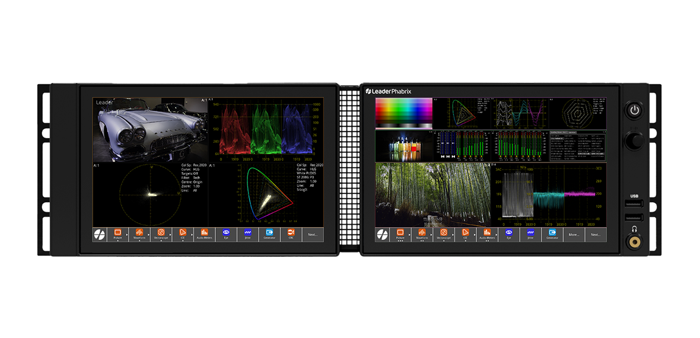Screen dimensions: 700x338
Task: Expand the Picture arrow on the left screen
Action: point(127,234)
